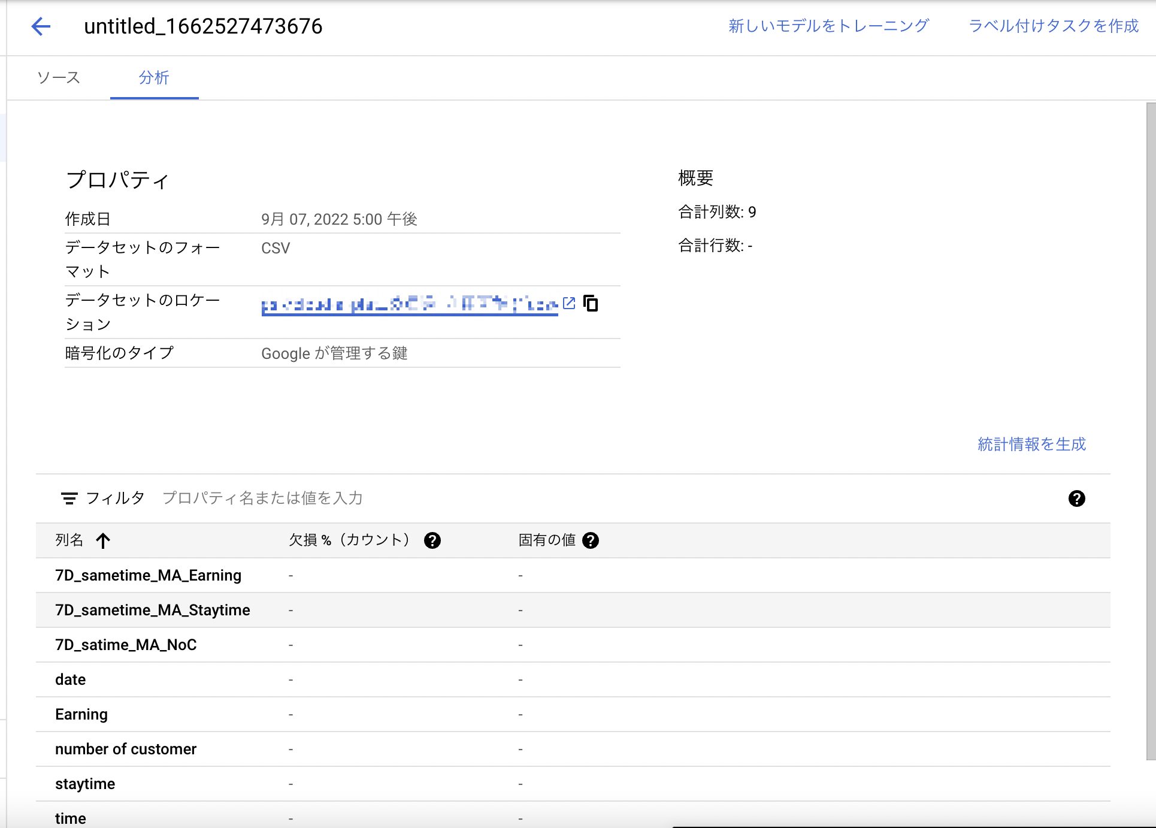Expand the staytime column entry
Image resolution: width=1156 pixels, height=828 pixels.
[x=84, y=784]
